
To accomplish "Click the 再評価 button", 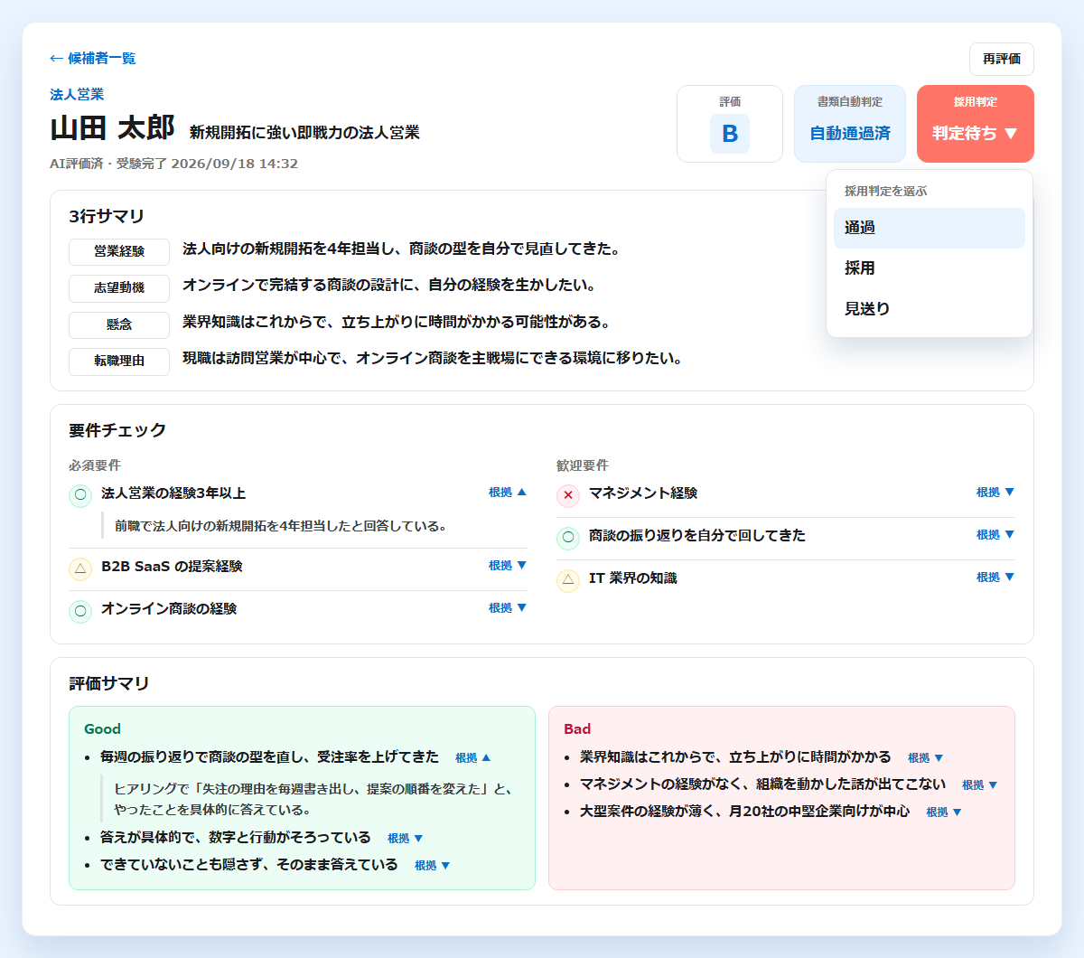I will click(1001, 59).
